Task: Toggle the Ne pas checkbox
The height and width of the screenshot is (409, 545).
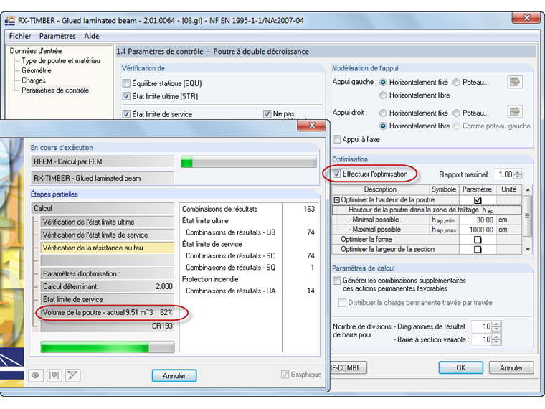Action: [267, 113]
